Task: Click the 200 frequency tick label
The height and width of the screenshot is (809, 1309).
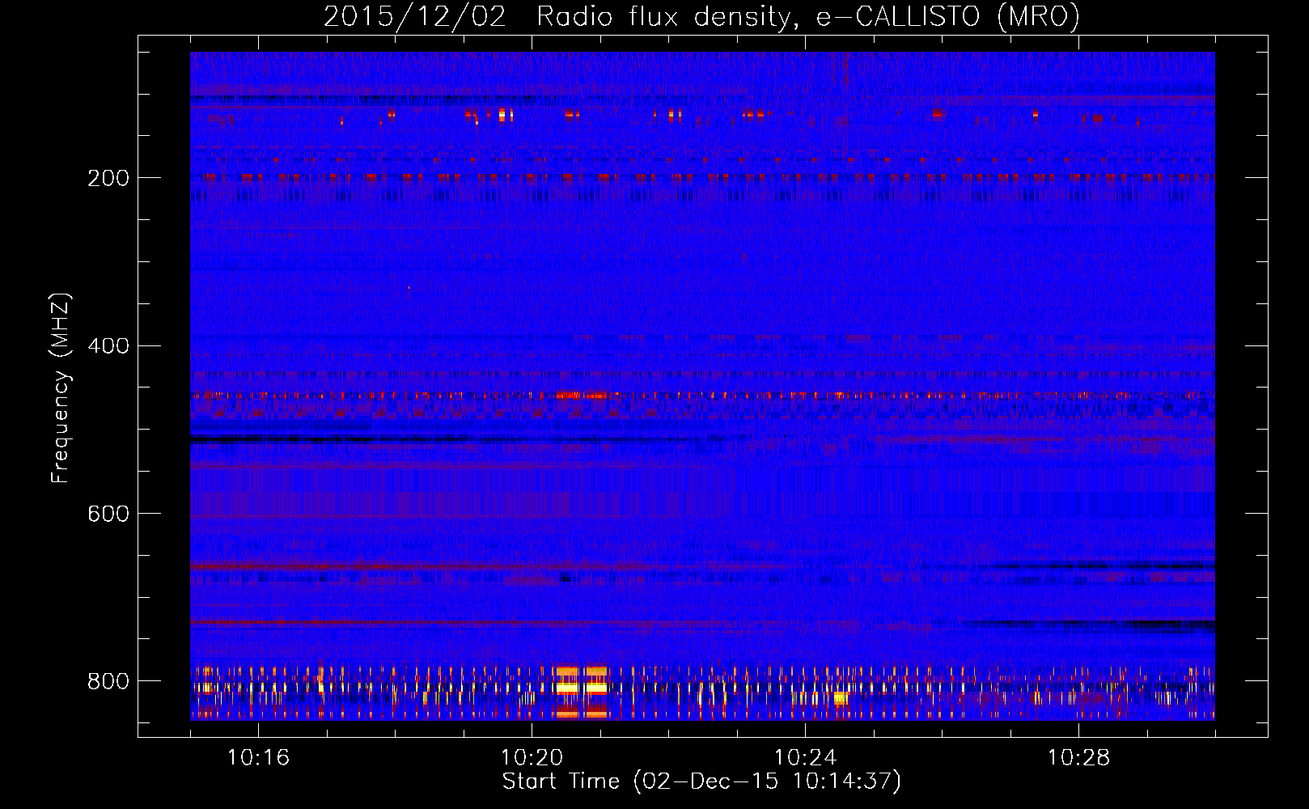Action: pos(108,178)
